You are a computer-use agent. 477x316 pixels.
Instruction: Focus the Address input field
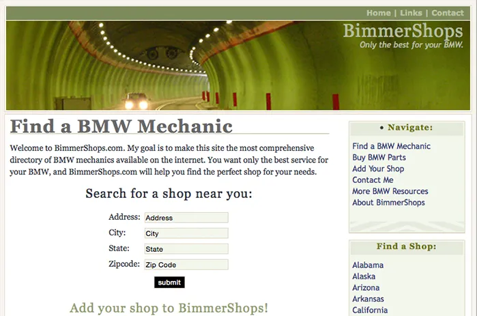click(x=186, y=218)
